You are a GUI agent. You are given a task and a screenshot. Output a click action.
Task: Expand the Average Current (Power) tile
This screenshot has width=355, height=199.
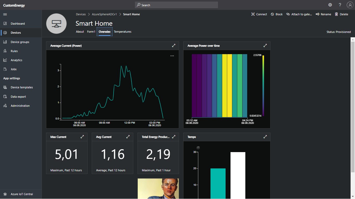click(174, 46)
